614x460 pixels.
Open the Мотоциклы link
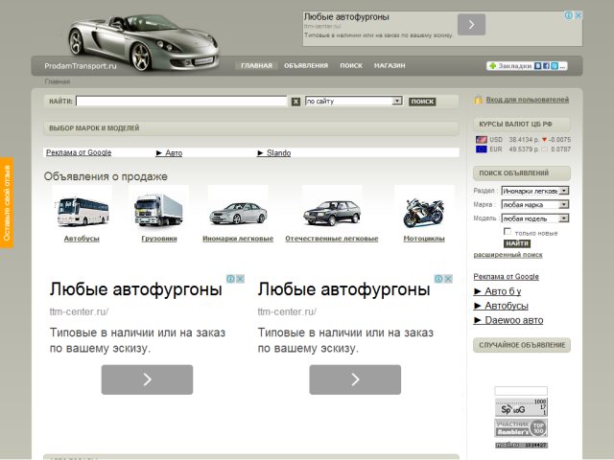pyautogui.click(x=424, y=239)
